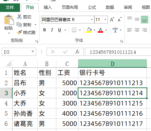Set top vertical alignment
The width and height of the screenshot is (151, 131).
(x=130, y=18)
